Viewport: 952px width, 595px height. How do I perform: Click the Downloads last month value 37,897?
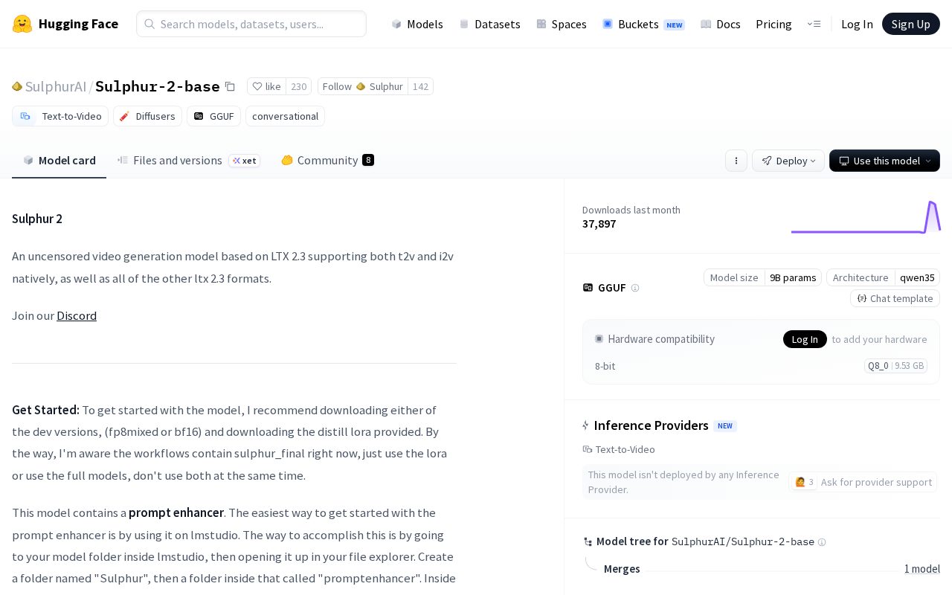(599, 224)
